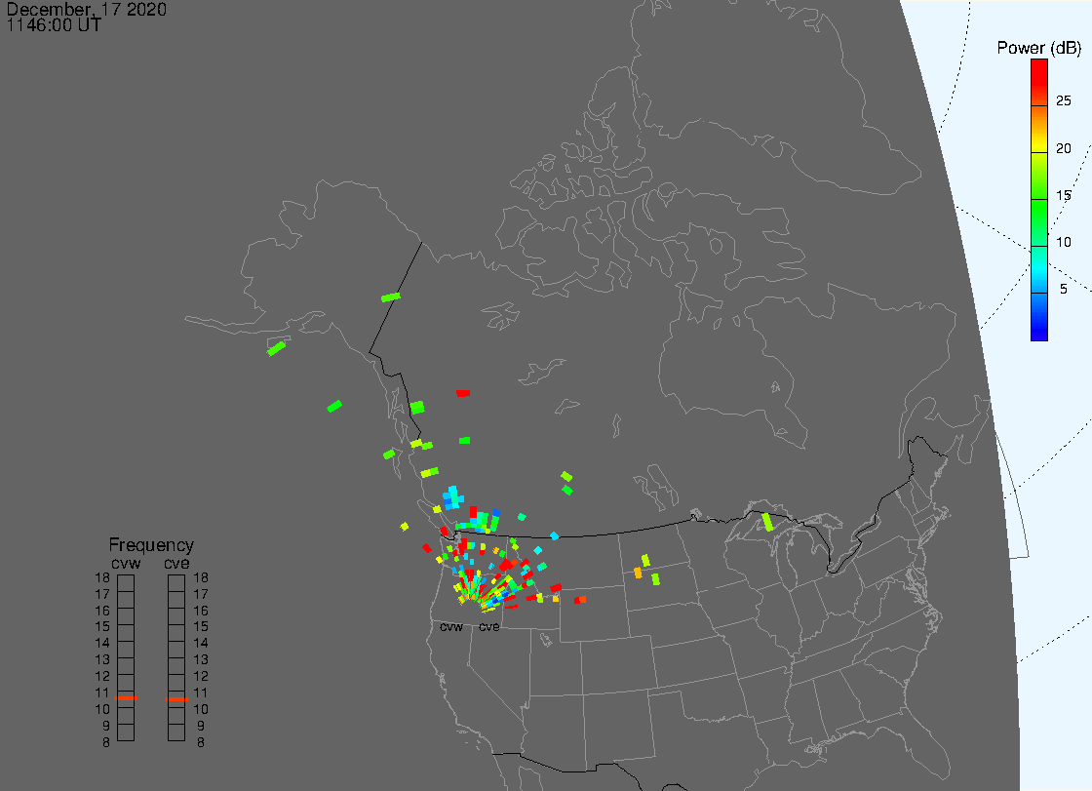
Task: Click the "cve" heading in the frequency legend
Action: [176, 563]
